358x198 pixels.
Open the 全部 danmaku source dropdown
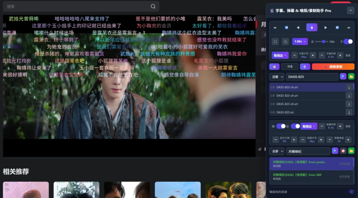click(x=277, y=151)
